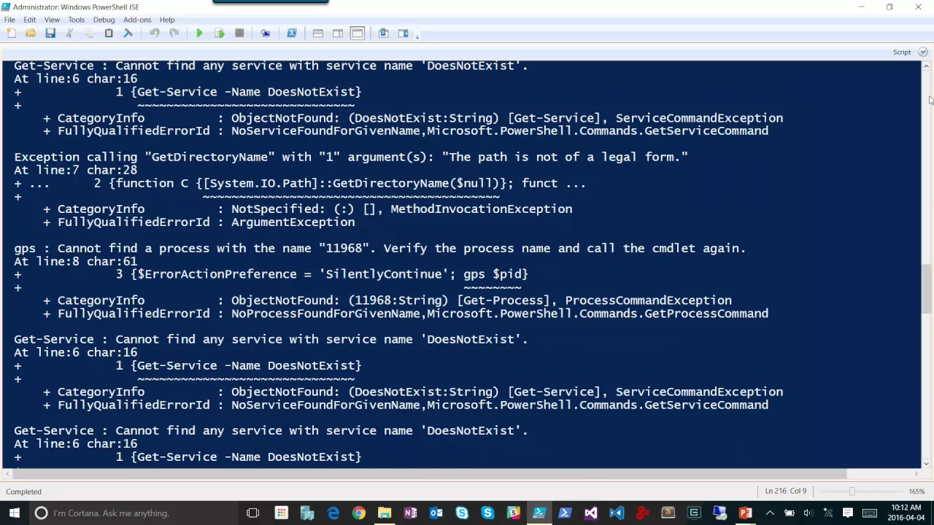Show the Command Window icon
The width and height of the screenshot is (934, 525).
(x=383, y=34)
